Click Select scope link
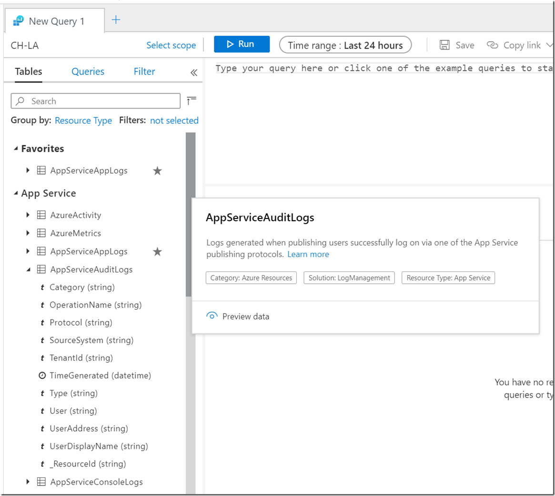Image resolution: width=555 pixels, height=496 pixels. pos(171,45)
